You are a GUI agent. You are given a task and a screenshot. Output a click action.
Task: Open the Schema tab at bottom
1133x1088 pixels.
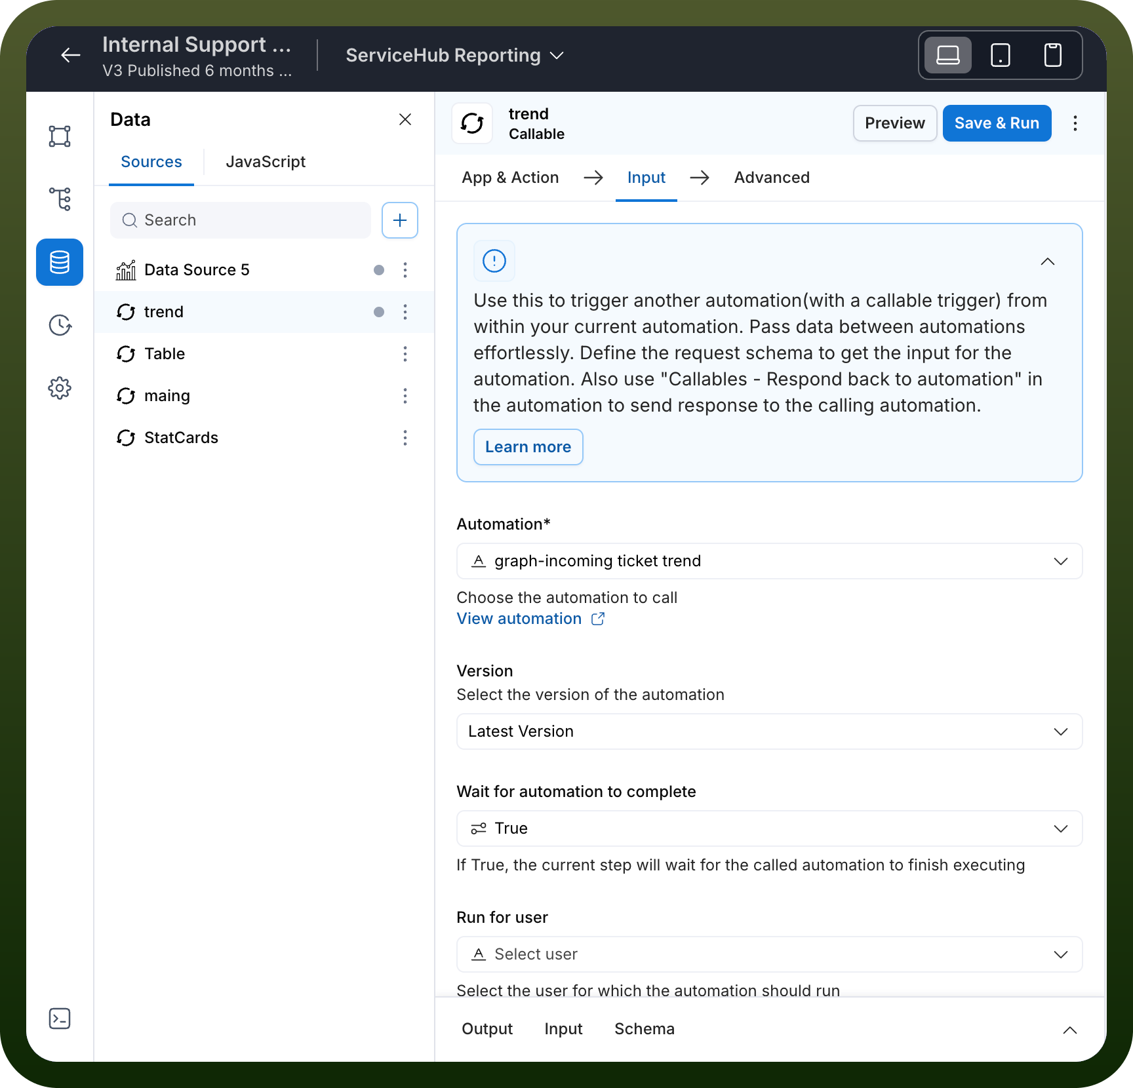pos(645,1029)
